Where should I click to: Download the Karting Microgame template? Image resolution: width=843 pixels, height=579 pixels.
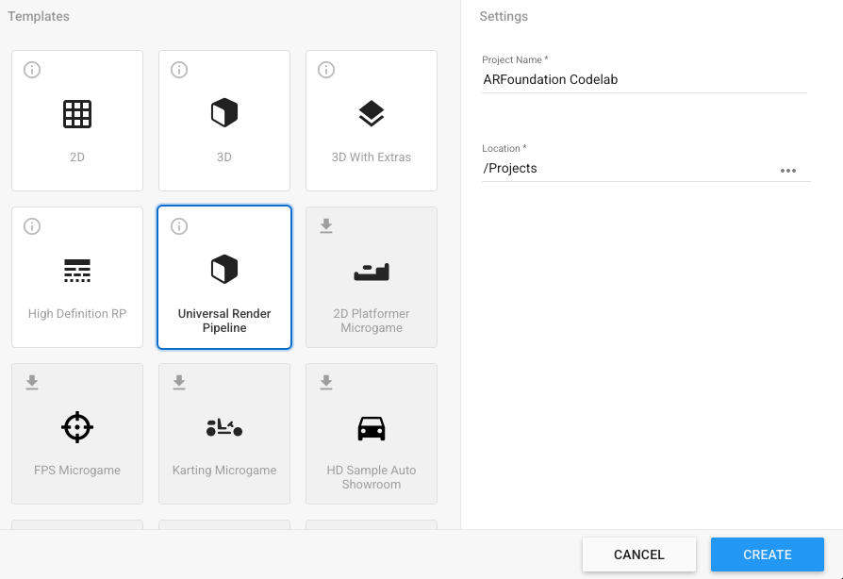coord(179,382)
